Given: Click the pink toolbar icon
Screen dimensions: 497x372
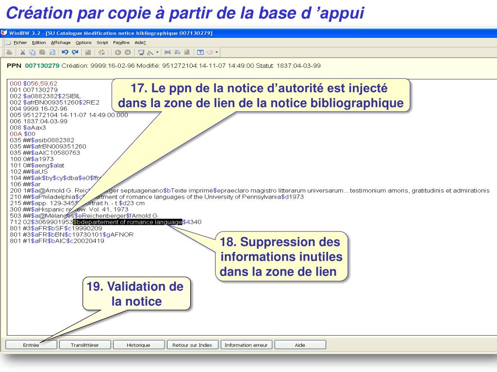Looking at the screenshot, I should click(210, 52).
